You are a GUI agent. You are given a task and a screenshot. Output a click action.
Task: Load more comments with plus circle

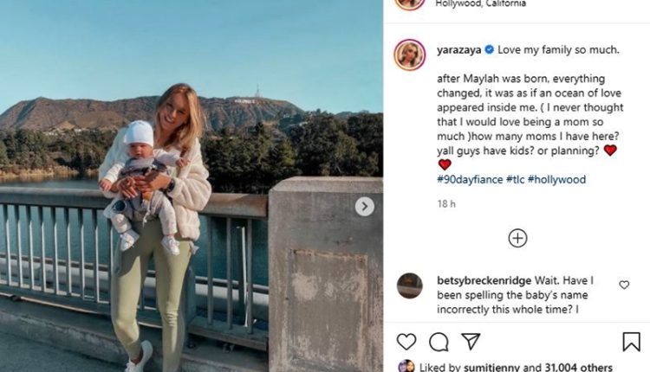point(517,238)
